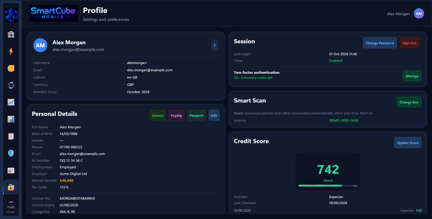Open the bank building sidebar icon
The height and width of the screenshot is (219, 432).
11,34
